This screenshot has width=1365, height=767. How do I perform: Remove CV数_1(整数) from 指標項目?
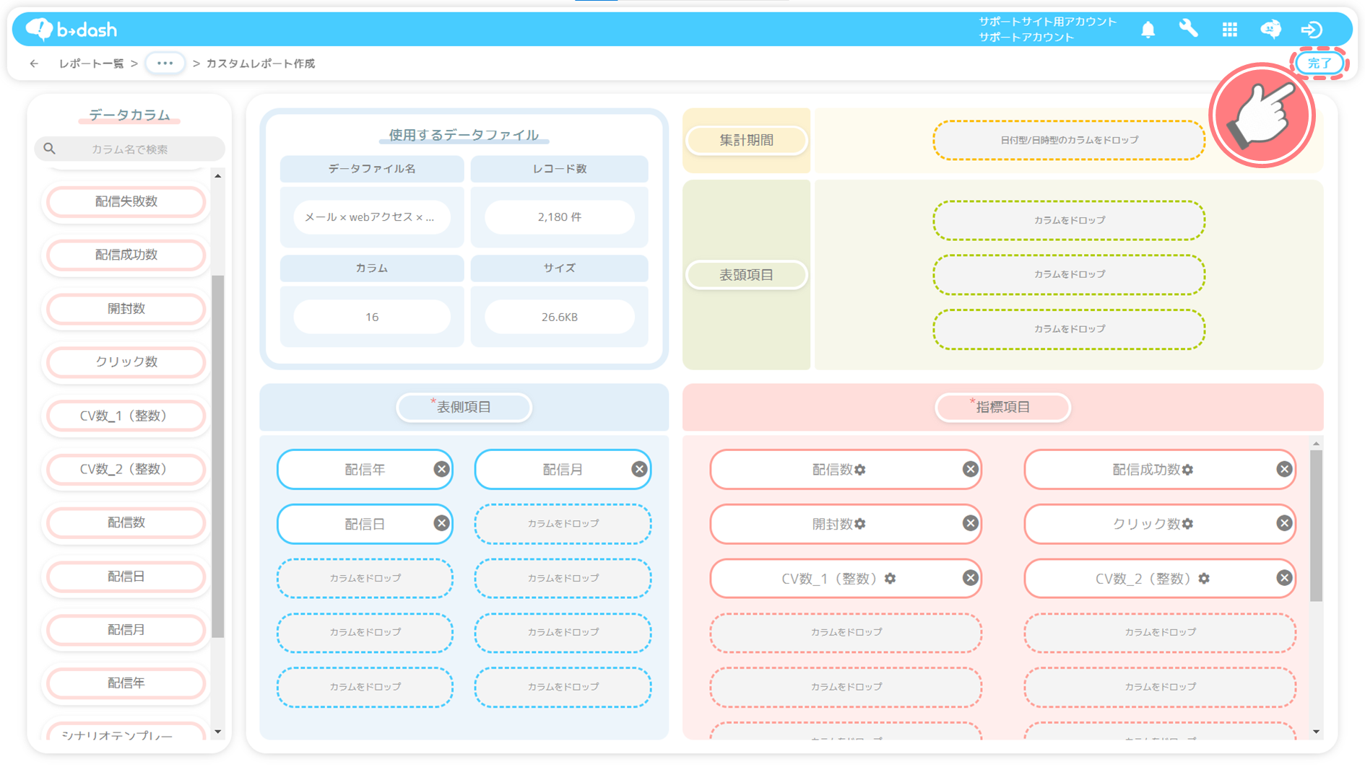click(x=970, y=577)
